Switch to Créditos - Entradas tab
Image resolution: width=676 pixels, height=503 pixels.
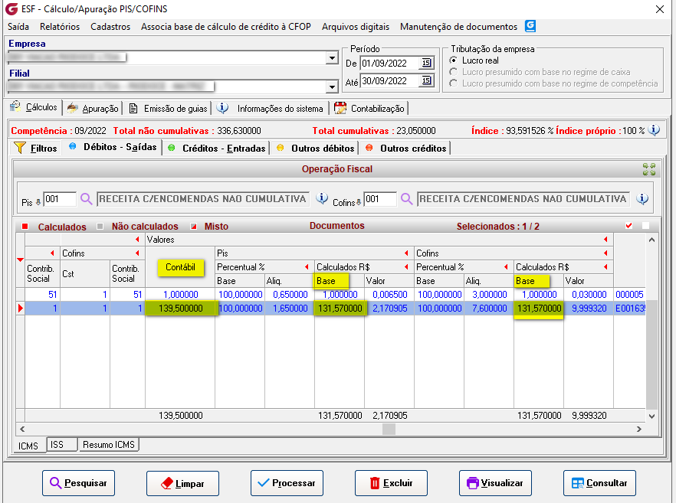(x=217, y=149)
